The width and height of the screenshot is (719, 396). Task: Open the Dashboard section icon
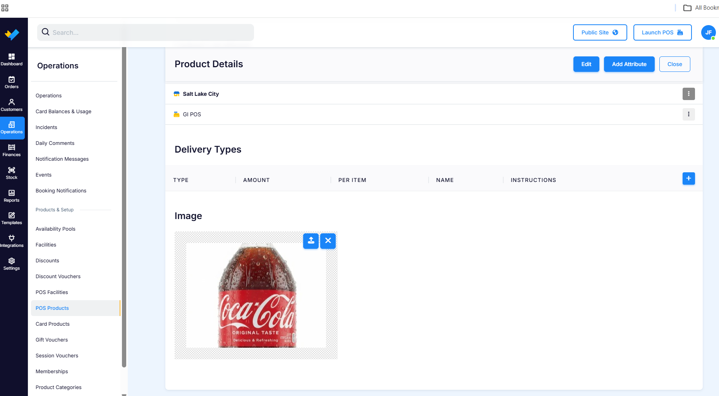[x=12, y=59]
